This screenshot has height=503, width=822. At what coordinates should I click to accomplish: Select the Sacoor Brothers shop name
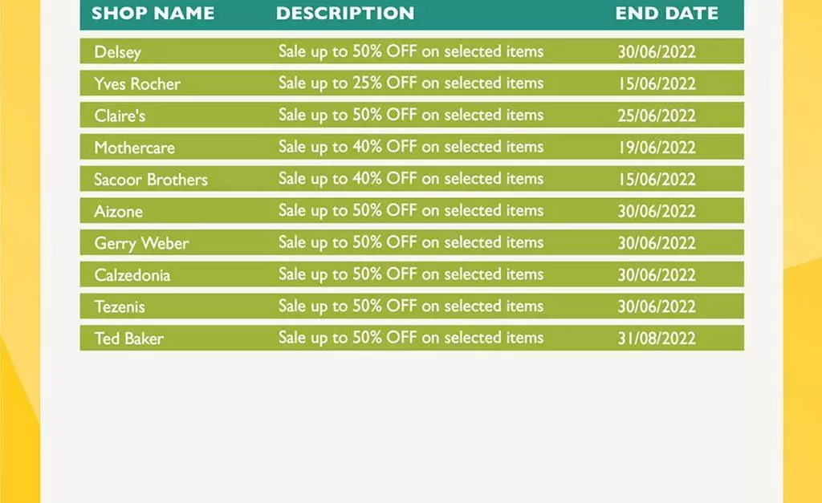point(151,180)
